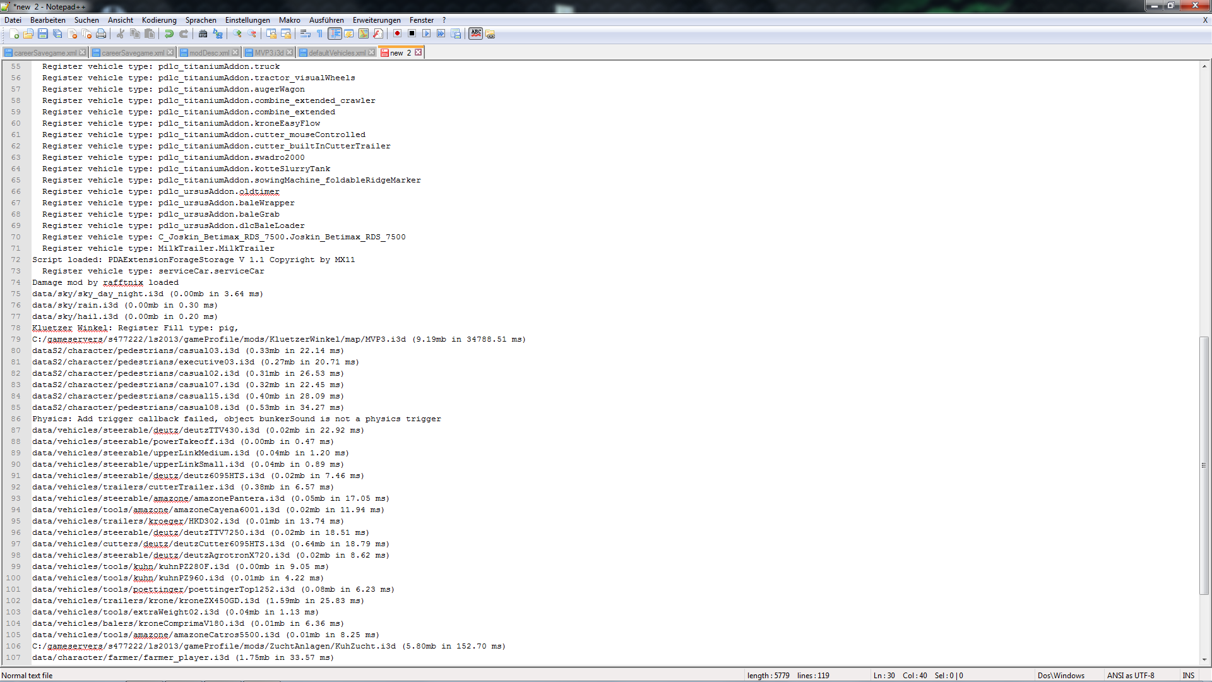Save the current file with the Save icon
This screenshot has height=682, width=1212.
[43, 34]
